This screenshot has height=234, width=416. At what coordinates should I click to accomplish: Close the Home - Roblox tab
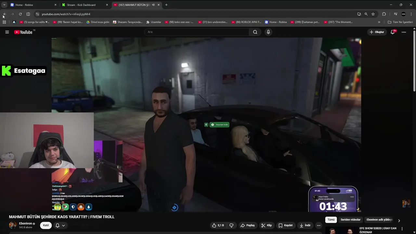[55, 5]
